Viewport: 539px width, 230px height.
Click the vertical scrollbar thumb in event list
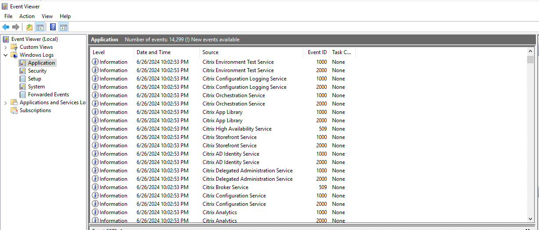tap(531, 59)
